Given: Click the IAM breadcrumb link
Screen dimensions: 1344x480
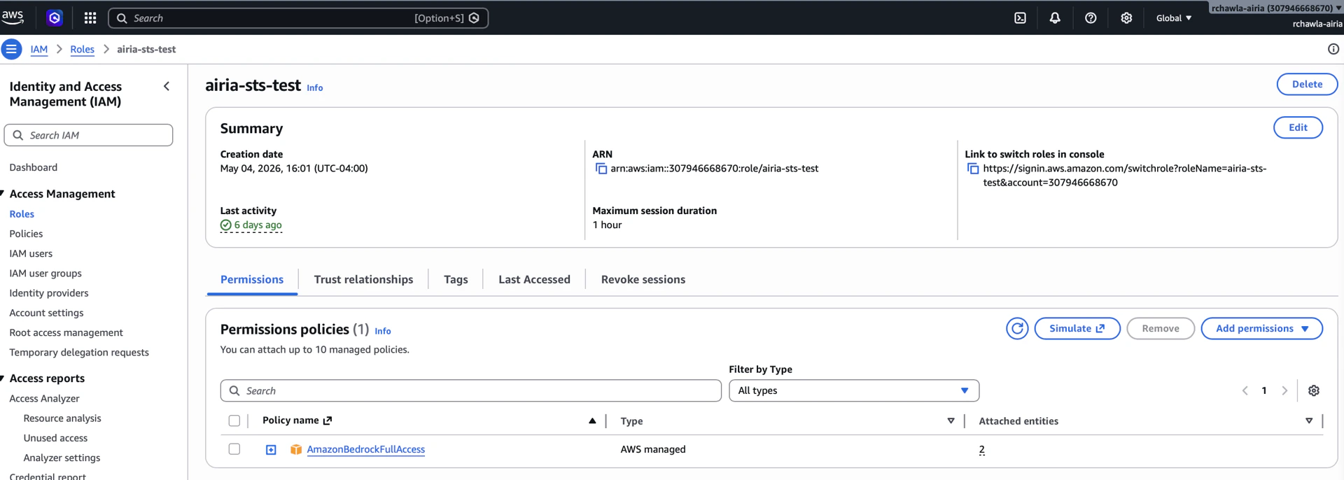Looking at the screenshot, I should (39, 49).
